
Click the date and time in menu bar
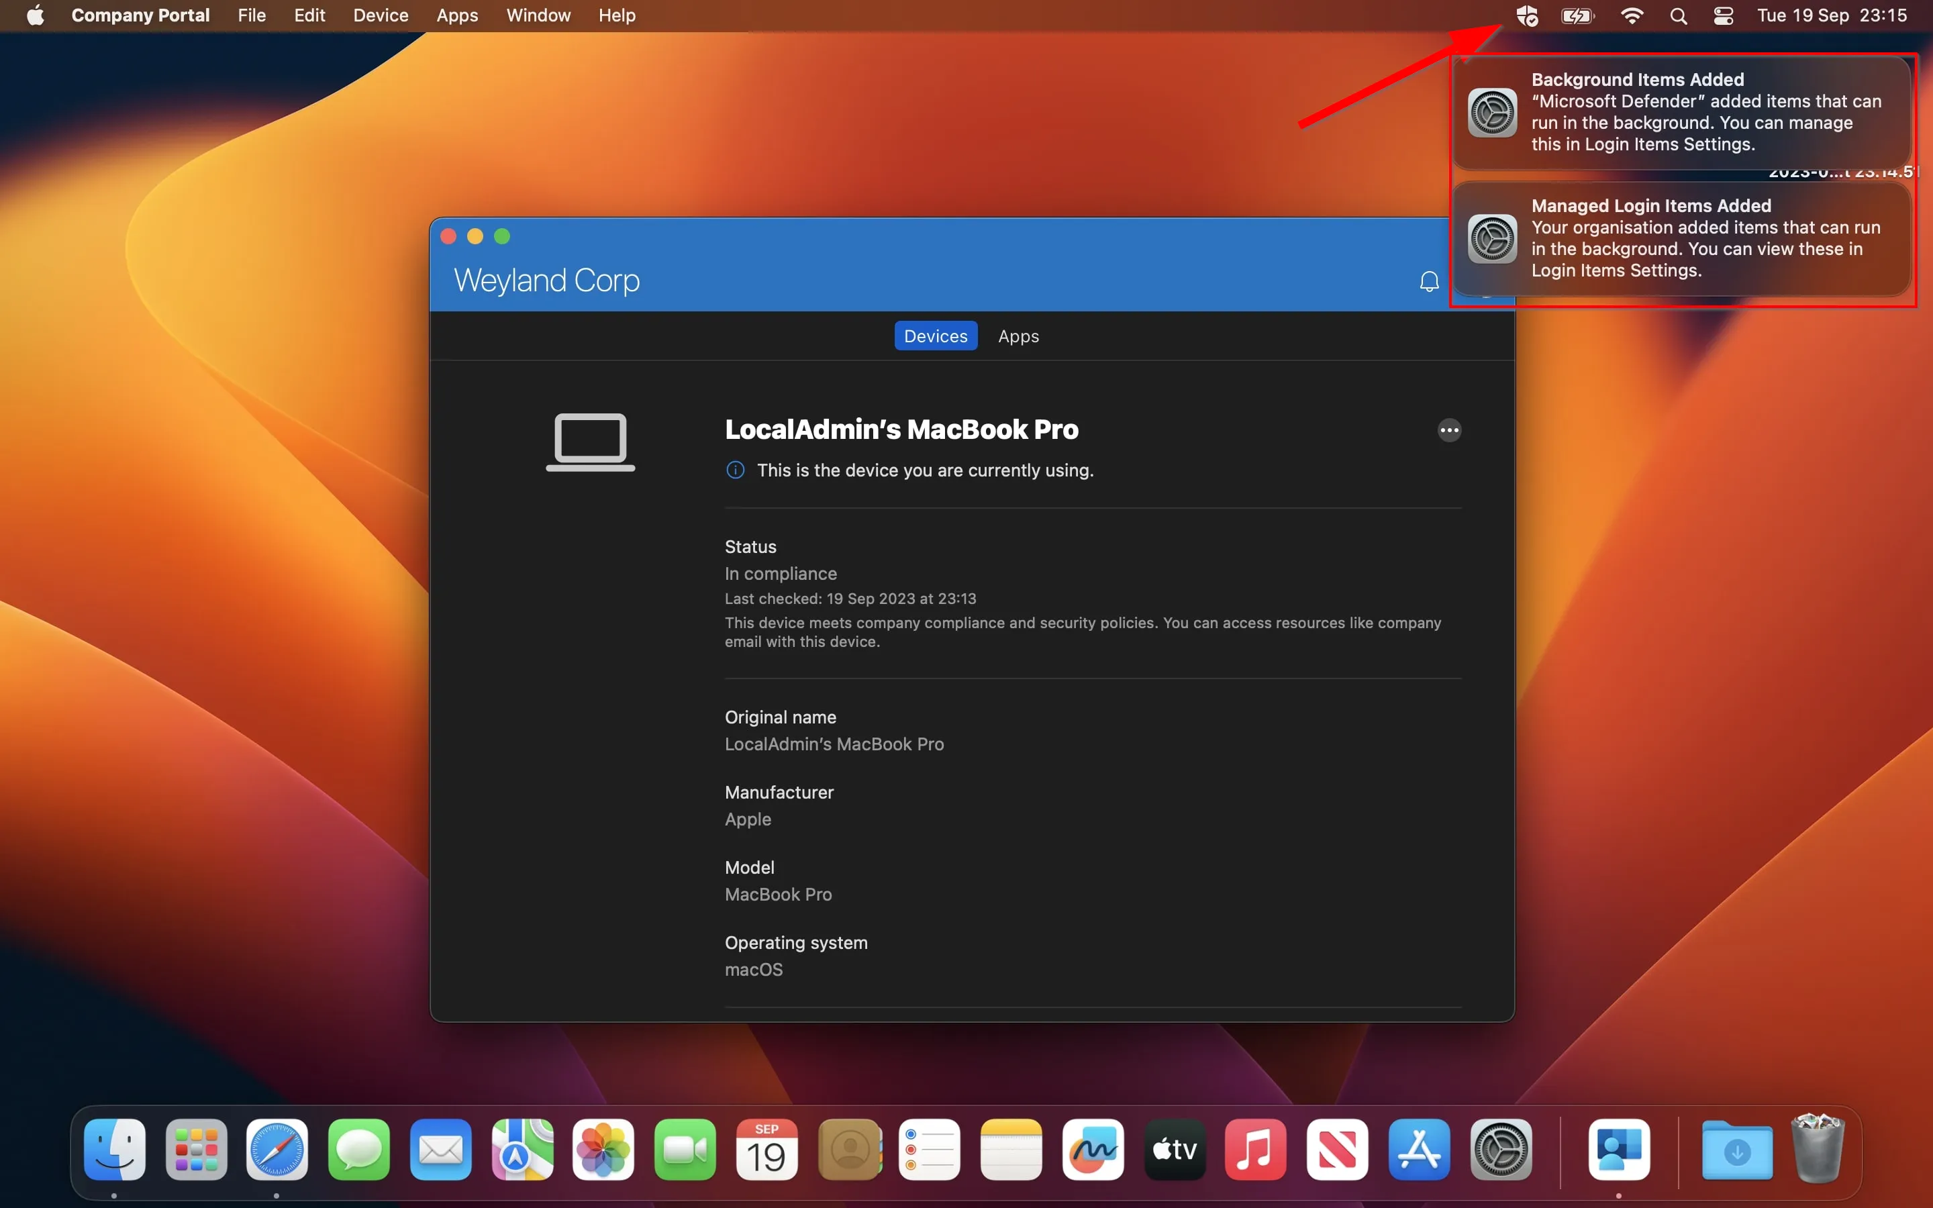pos(1832,16)
